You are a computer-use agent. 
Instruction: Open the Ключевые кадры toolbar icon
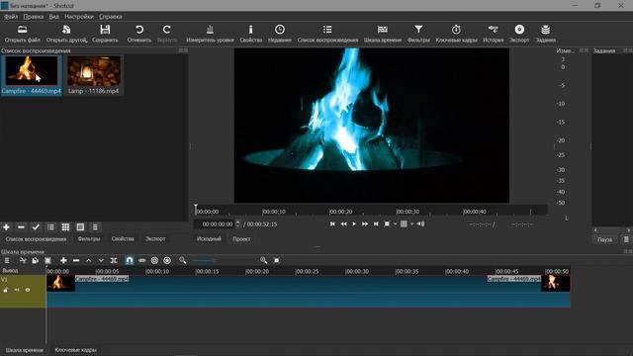click(456, 34)
